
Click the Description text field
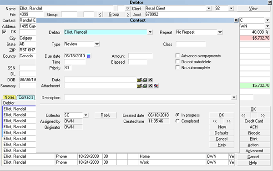click(x=147, y=97)
